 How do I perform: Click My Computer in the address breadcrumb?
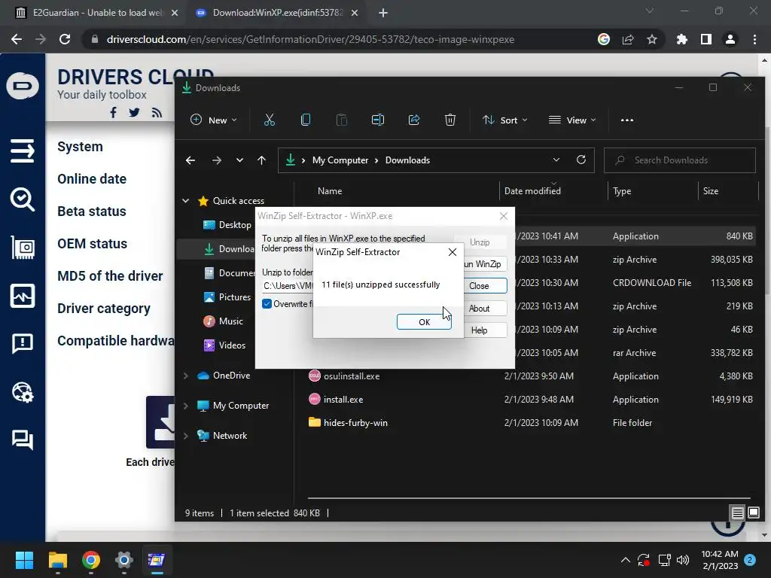pyautogui.click(x=340, y=160)
